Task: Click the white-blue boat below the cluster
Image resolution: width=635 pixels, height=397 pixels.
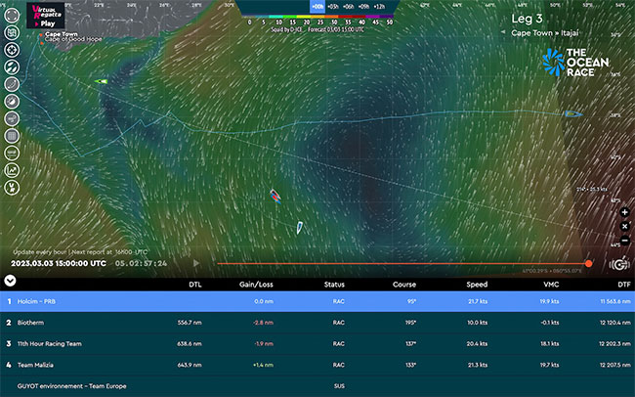Action: pos(299,228)
